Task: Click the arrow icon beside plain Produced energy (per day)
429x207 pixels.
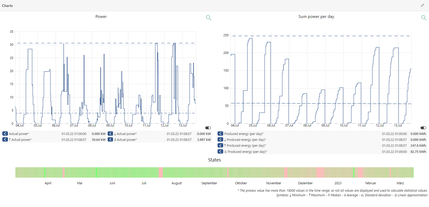Action: [220, 134]
